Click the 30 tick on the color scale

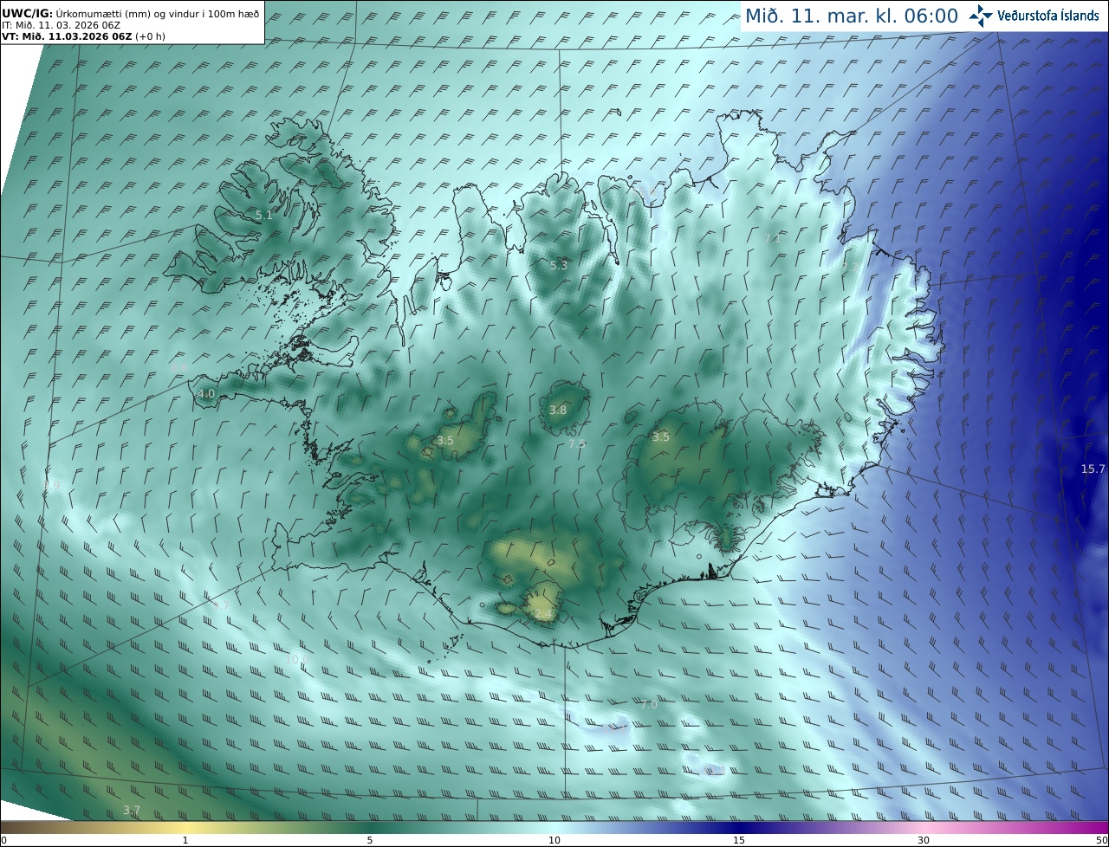coord(924,840)
